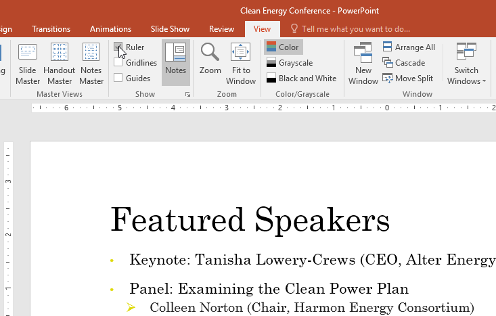Go to the Slide Show tab
The height and width of the screenshot is (316, 496).
point(170,29)
